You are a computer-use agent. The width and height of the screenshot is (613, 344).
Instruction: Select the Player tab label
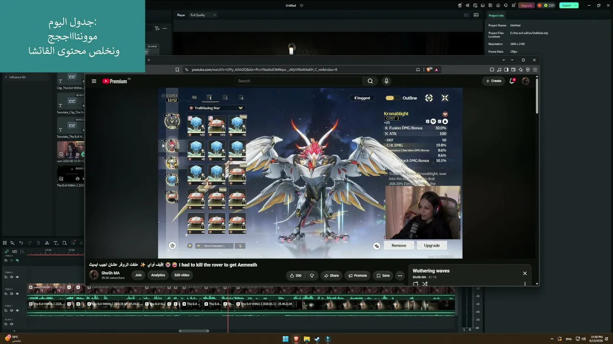tap(181, 15)
